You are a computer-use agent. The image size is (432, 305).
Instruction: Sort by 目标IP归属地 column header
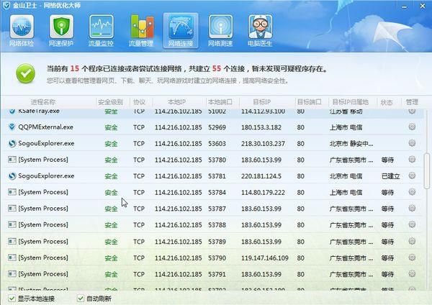[350, 102]
